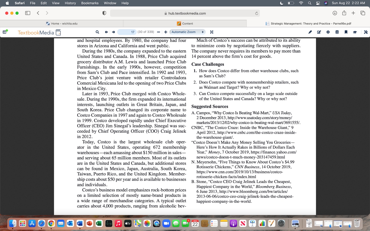This screenshot has height=231, width=370.
Task: Click the page number field showing 17
Action: pyautogui.click(x=127, y=32)
